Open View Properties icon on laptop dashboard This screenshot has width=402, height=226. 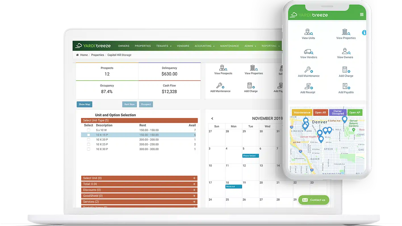point(254,68)
